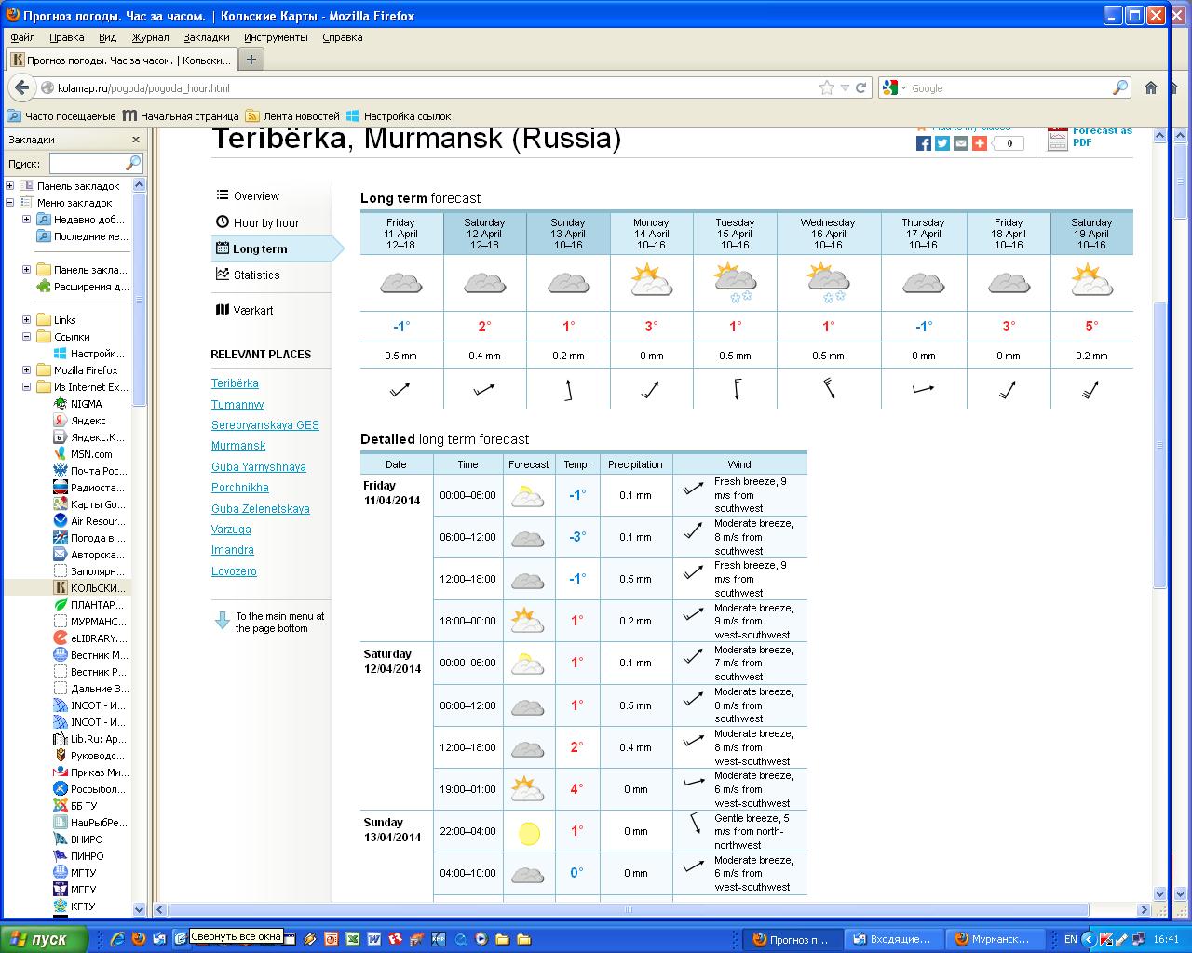Viewport: 1192px width, 953px height.
Task: Collapse the Ссылки bookmark folder
Action: click(x=27, y=337)
